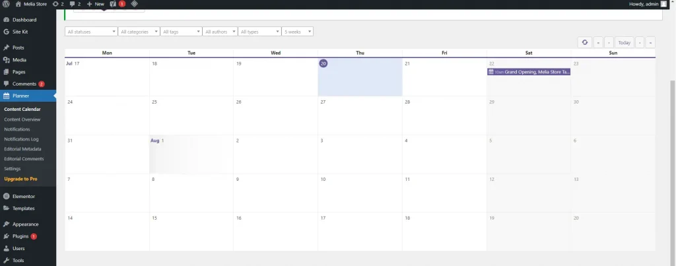
Task: Open Tools menu
Action: 18,261
